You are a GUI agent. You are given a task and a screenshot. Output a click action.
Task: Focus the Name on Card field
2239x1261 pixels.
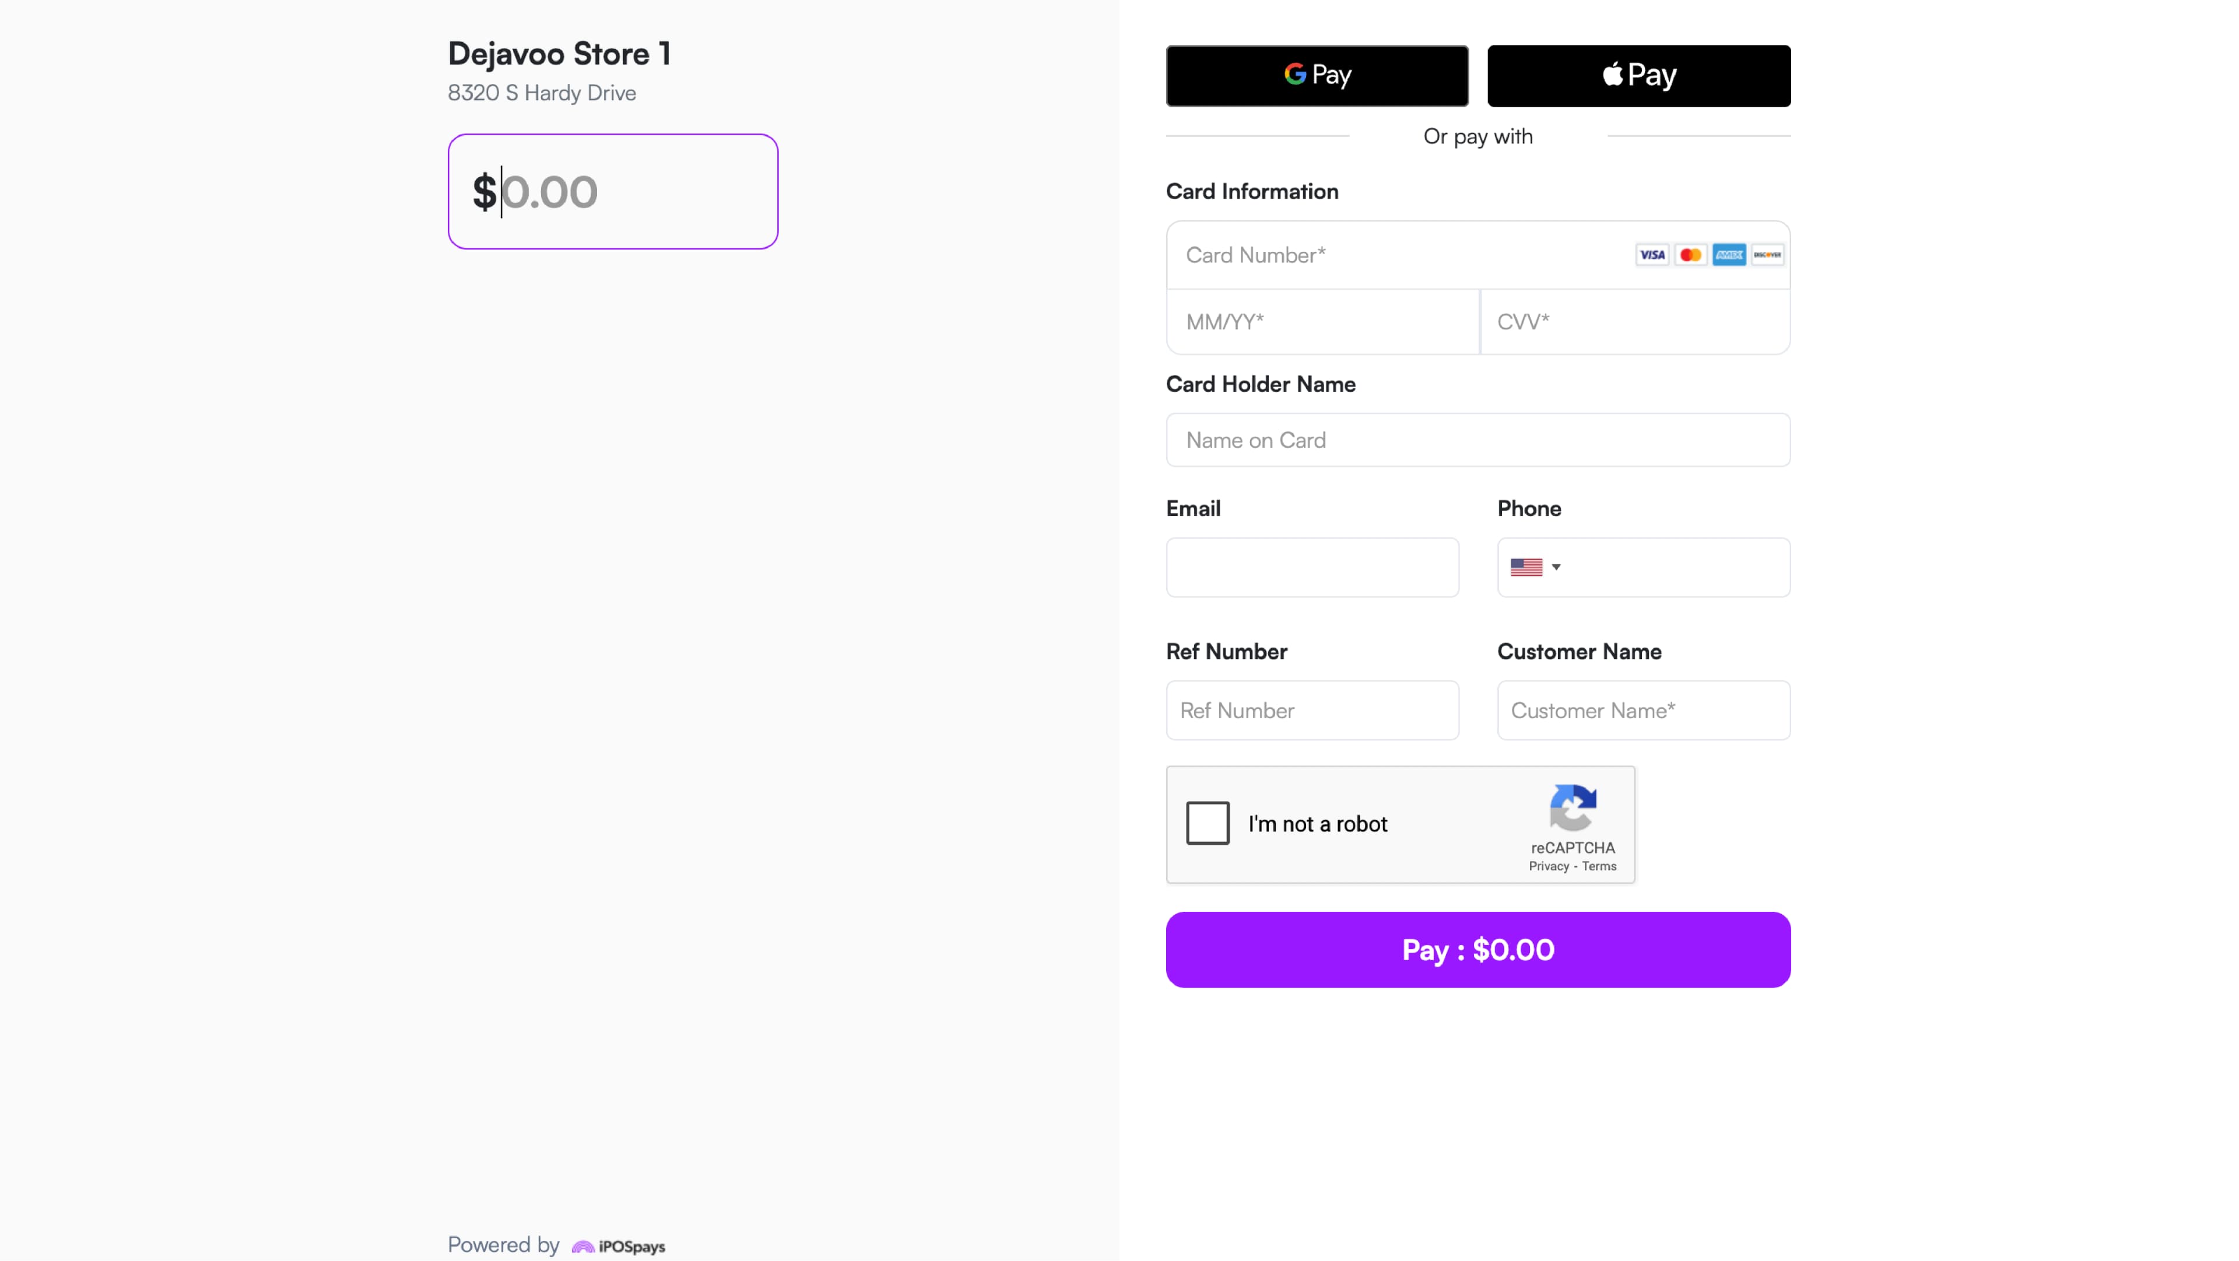click(1478, 441)
